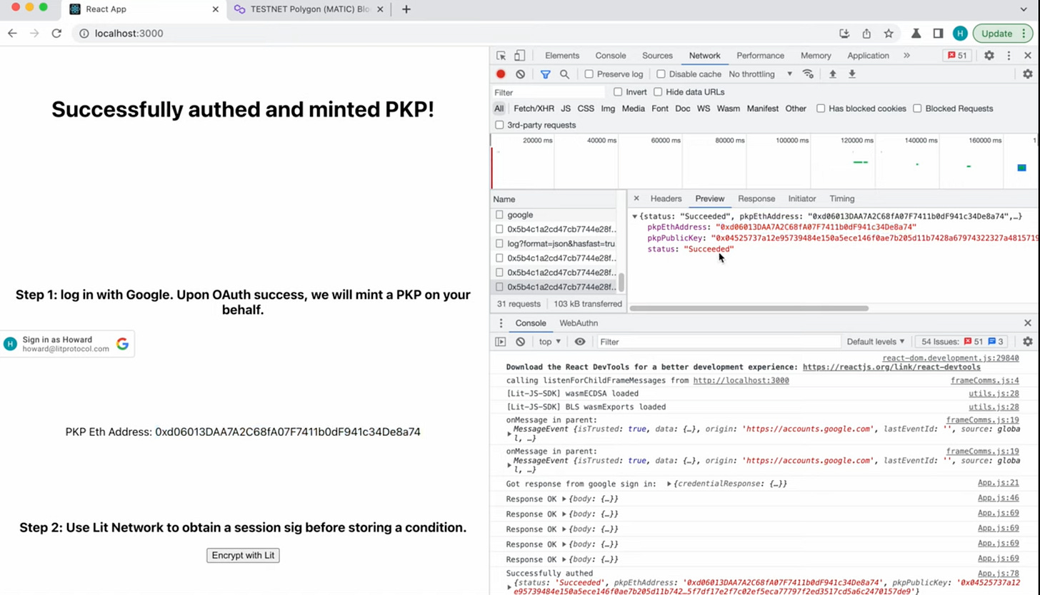Enable Preserve log checkbox
The height and width of the screenshot is (595, 1040).
click(589, 74)
